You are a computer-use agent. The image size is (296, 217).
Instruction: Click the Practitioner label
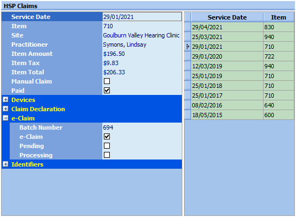[29, 44]
